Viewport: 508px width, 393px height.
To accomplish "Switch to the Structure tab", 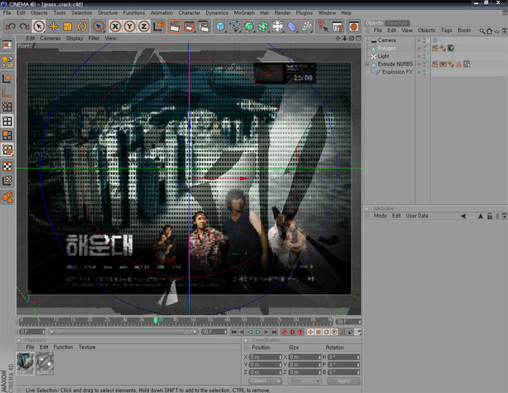I will (397, 23).
